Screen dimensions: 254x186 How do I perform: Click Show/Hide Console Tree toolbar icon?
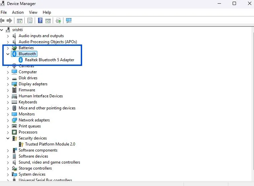pos(20,21)
